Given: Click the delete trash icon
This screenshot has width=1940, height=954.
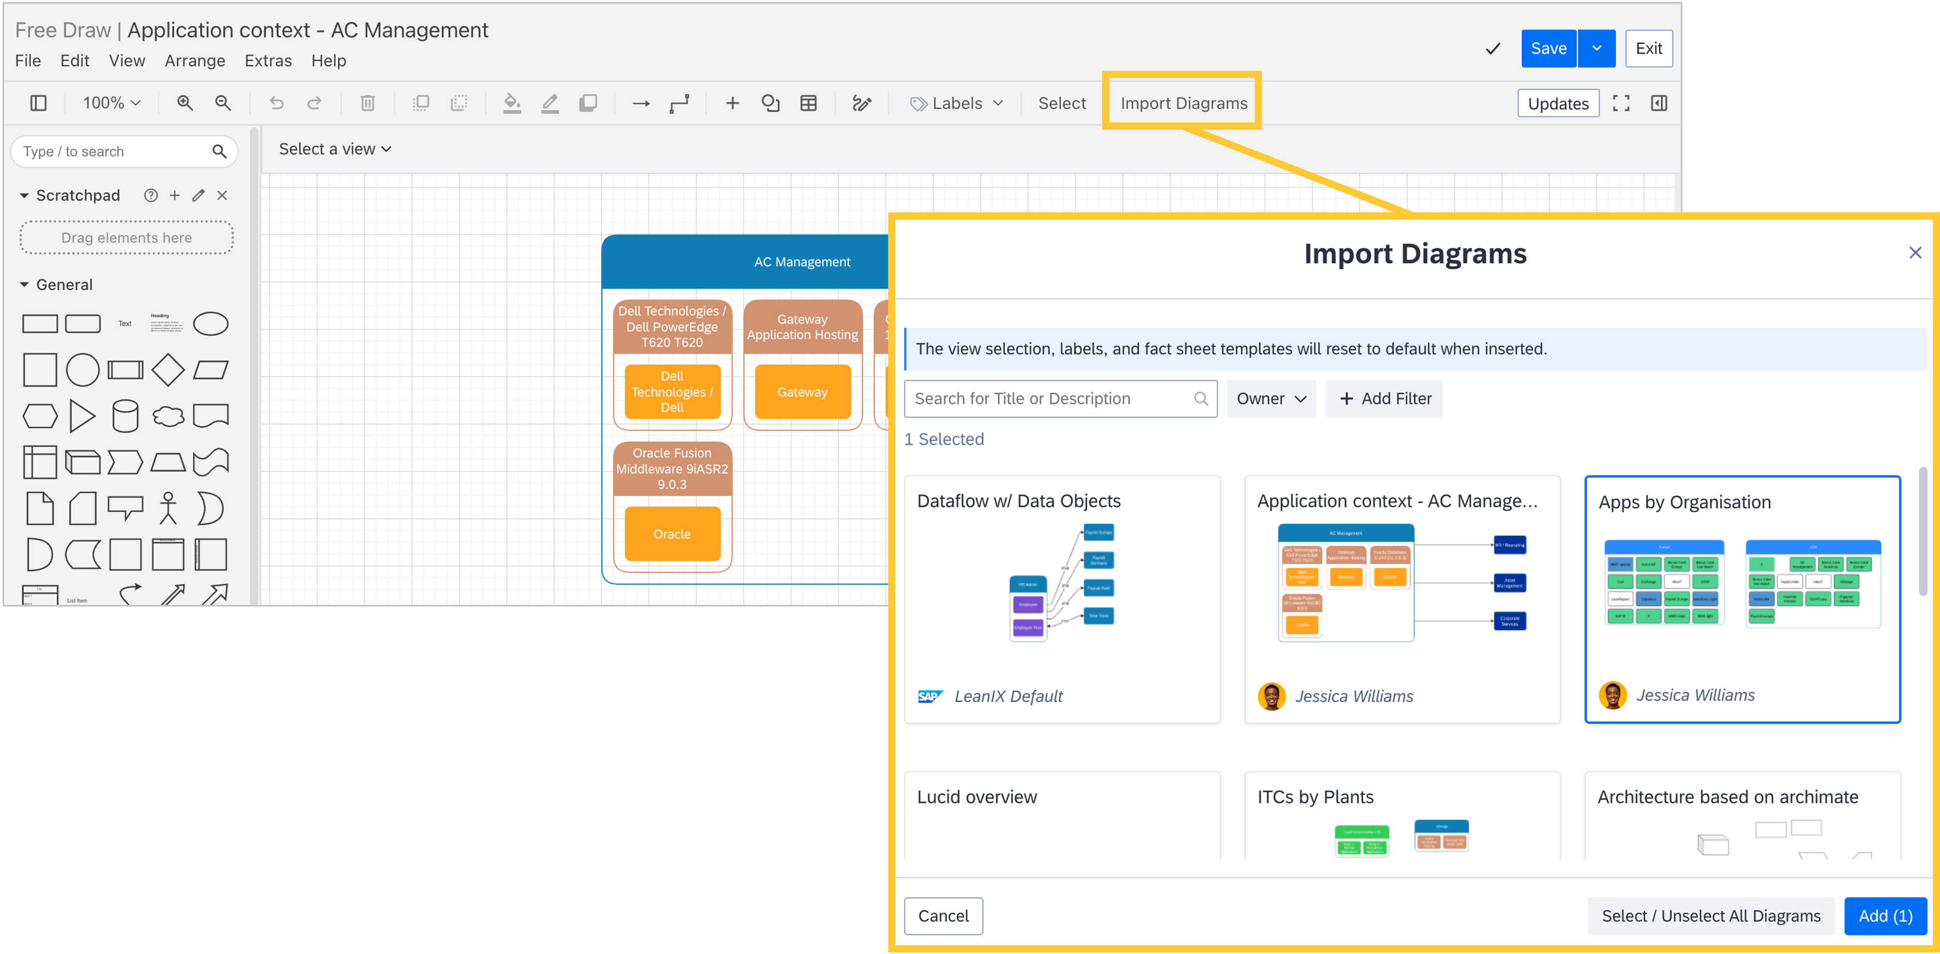Looking at the screenshot, I should [368, 103].
